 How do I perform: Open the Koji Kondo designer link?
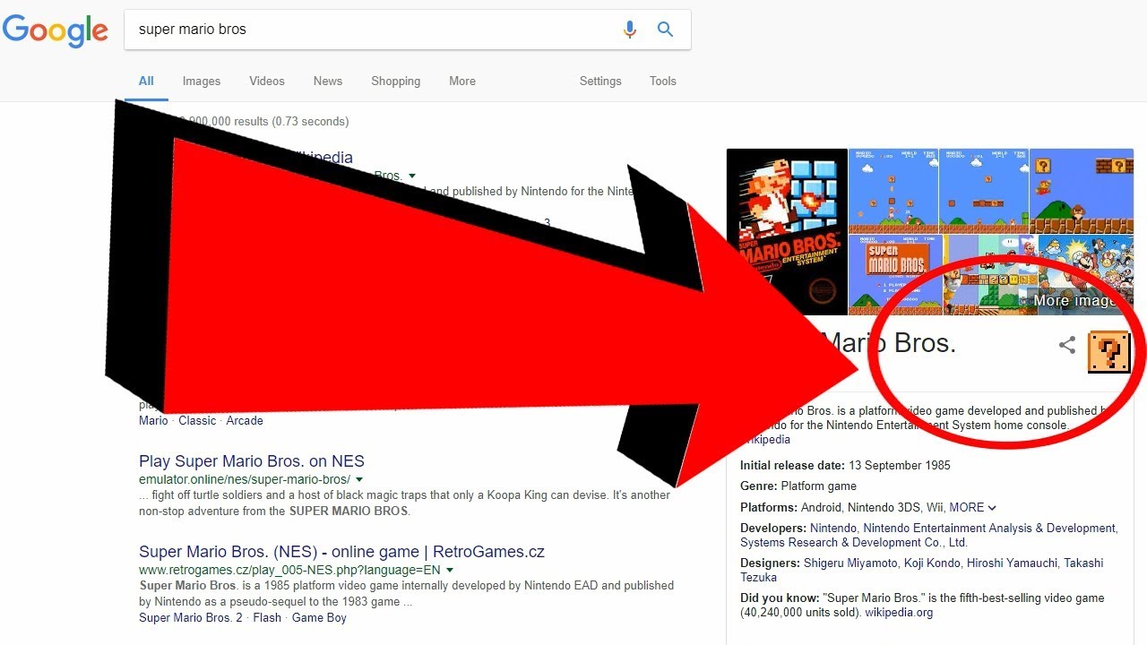click(932, 563)
